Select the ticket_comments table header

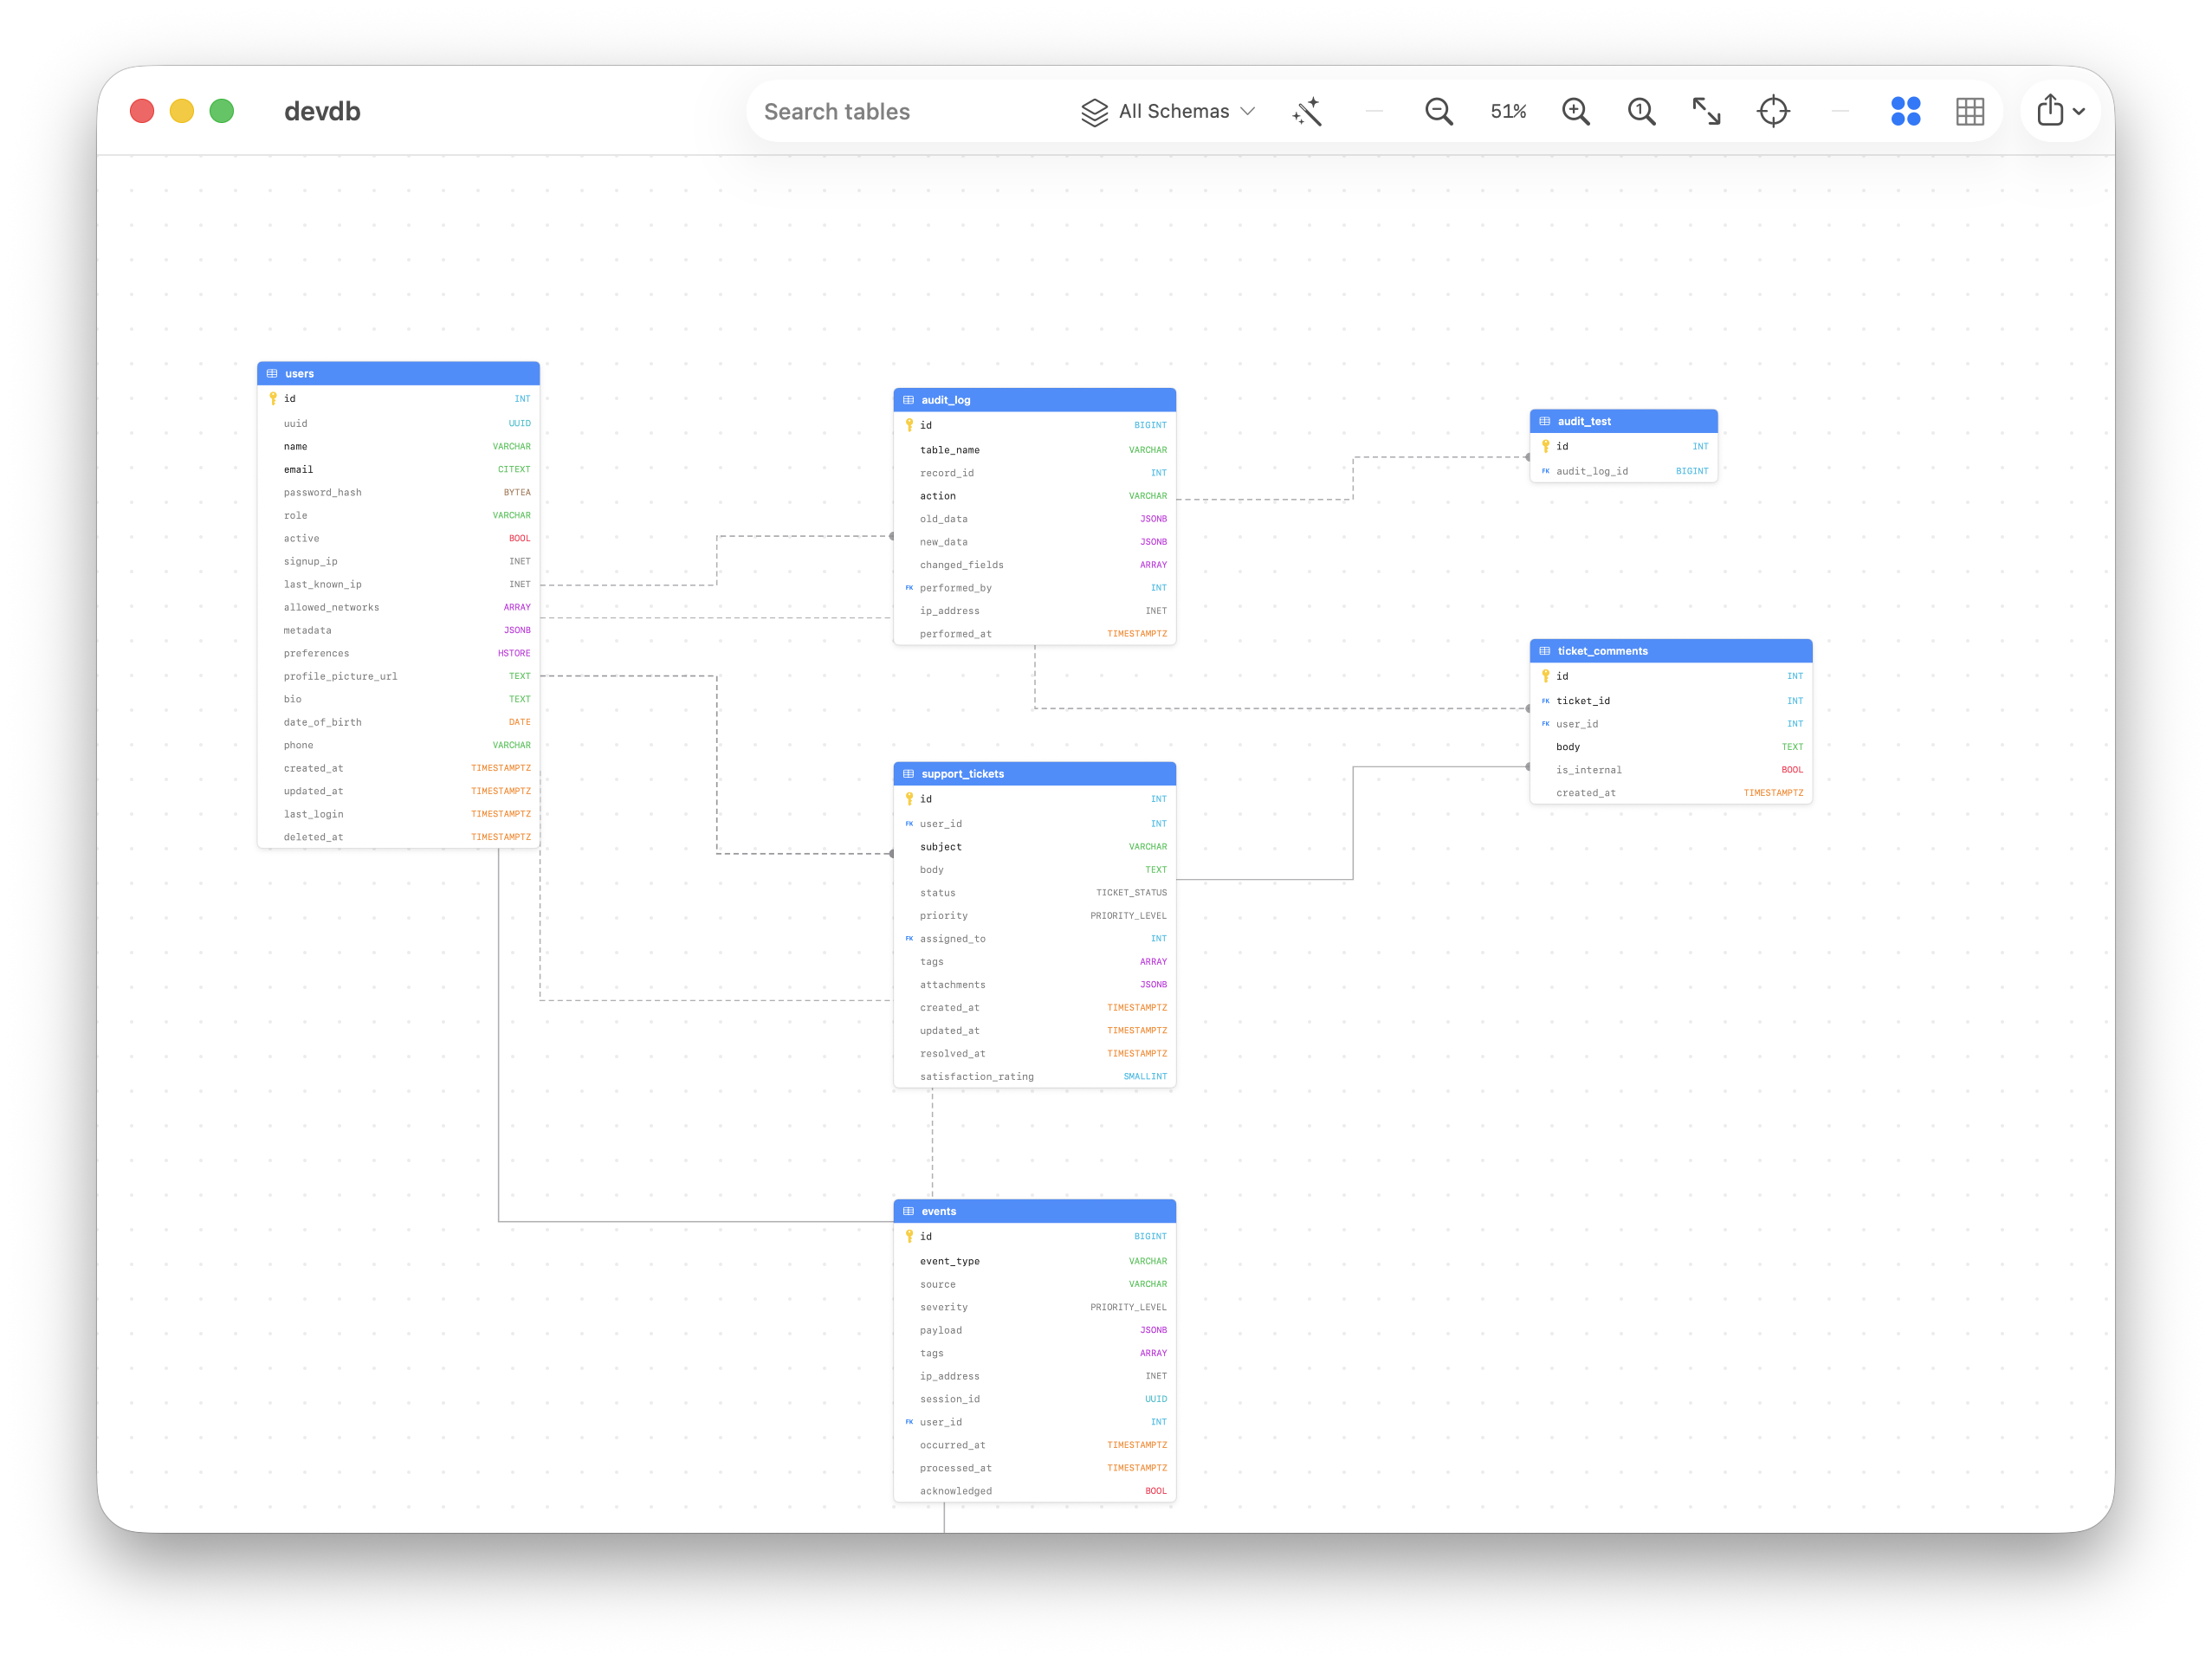1670,651
